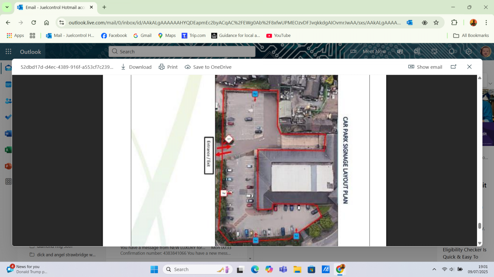494x277 pixels.
Task: Download the attachment file
Action: click(x=136, y=67)
